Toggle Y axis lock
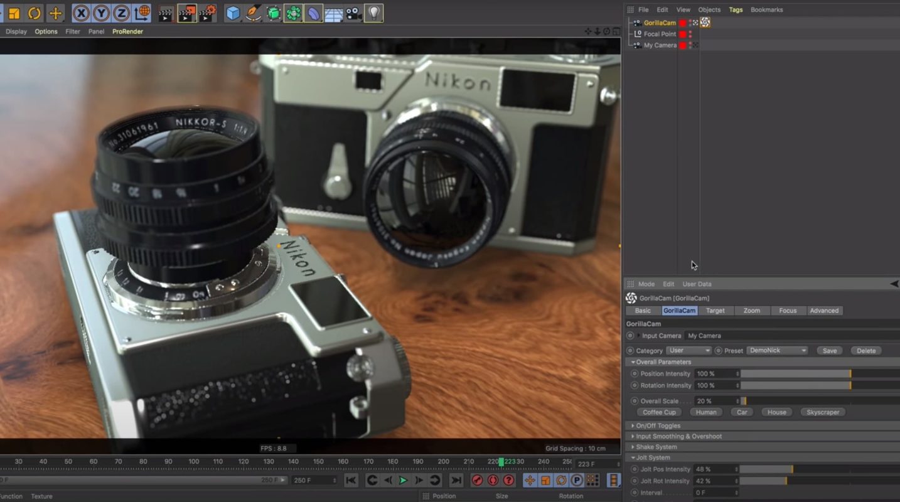This screenshot has width=900, height=502. click(x=101, y=13)
